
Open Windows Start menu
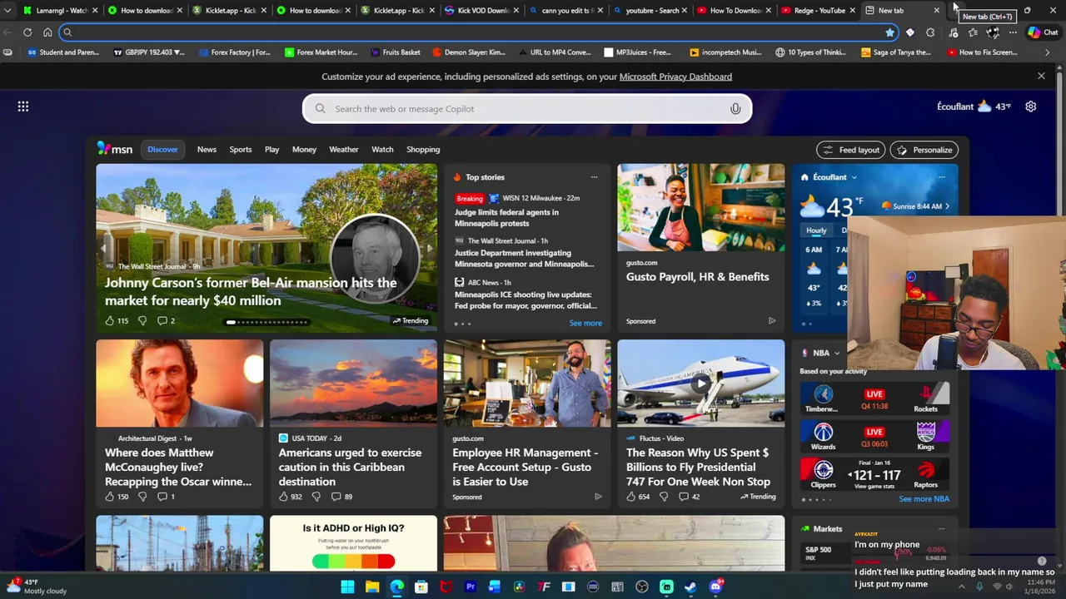click(x=347, y=587)
